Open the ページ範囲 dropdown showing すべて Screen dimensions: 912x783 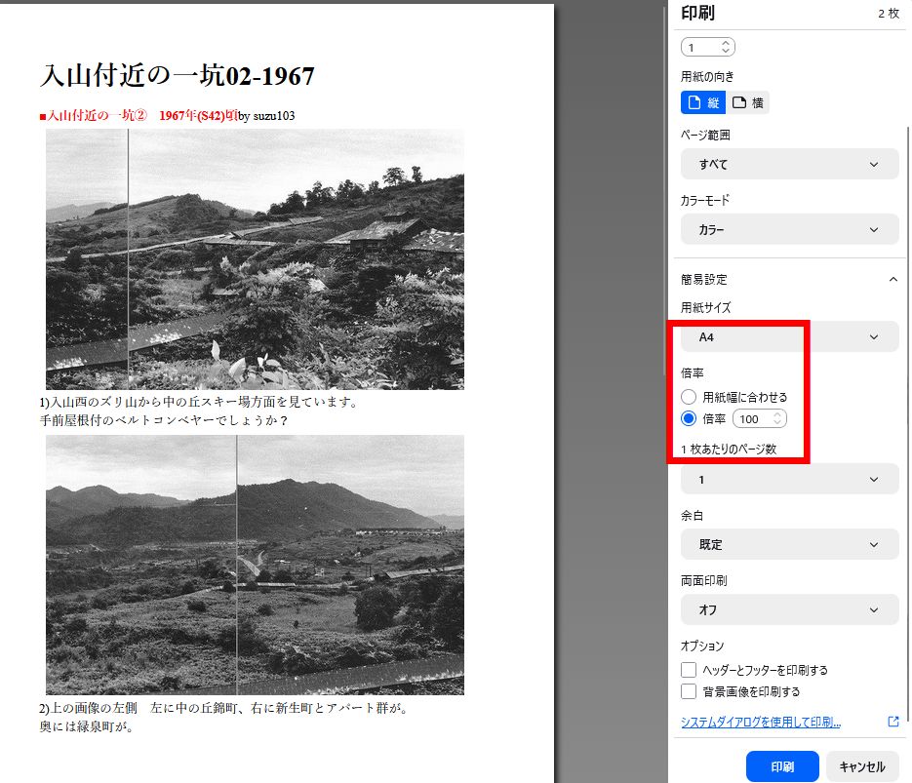click(x=789, y=164)
